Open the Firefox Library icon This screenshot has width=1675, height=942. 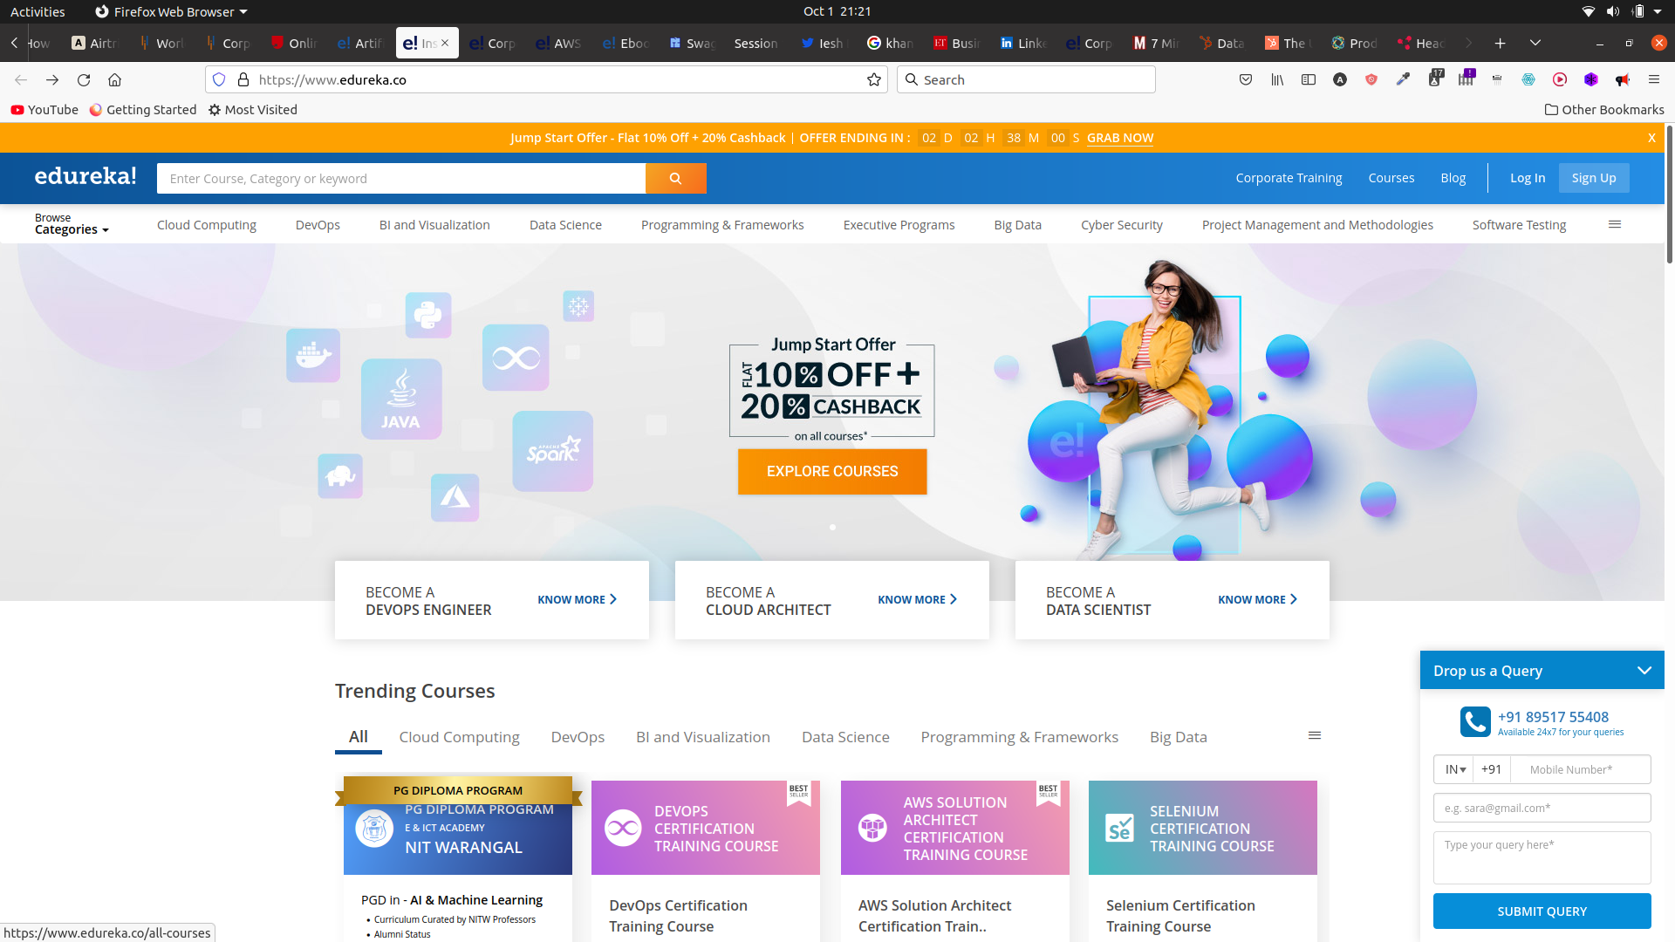pyautogui.click(x=1277, y=79)
